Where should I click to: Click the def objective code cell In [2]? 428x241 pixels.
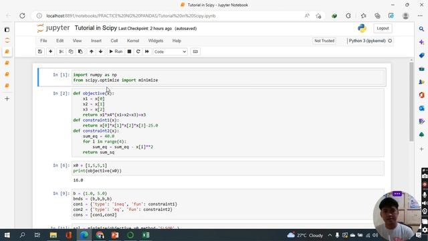coord(228,123)
